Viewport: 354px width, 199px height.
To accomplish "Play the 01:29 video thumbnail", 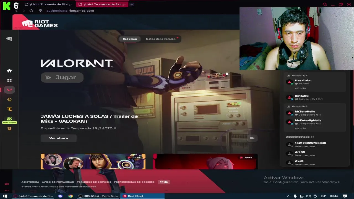I will pyautogui.click(x=93, y=161).
